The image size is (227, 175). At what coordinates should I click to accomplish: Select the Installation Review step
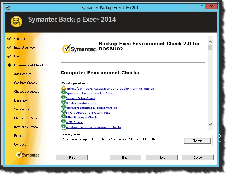(x=26, y=127)
